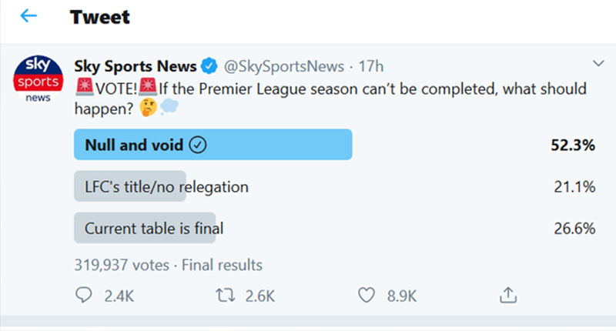Click the checkmark circle next to Null and void
The width and height of the screenshot is (616, 331).
click(x=198, y=145)
